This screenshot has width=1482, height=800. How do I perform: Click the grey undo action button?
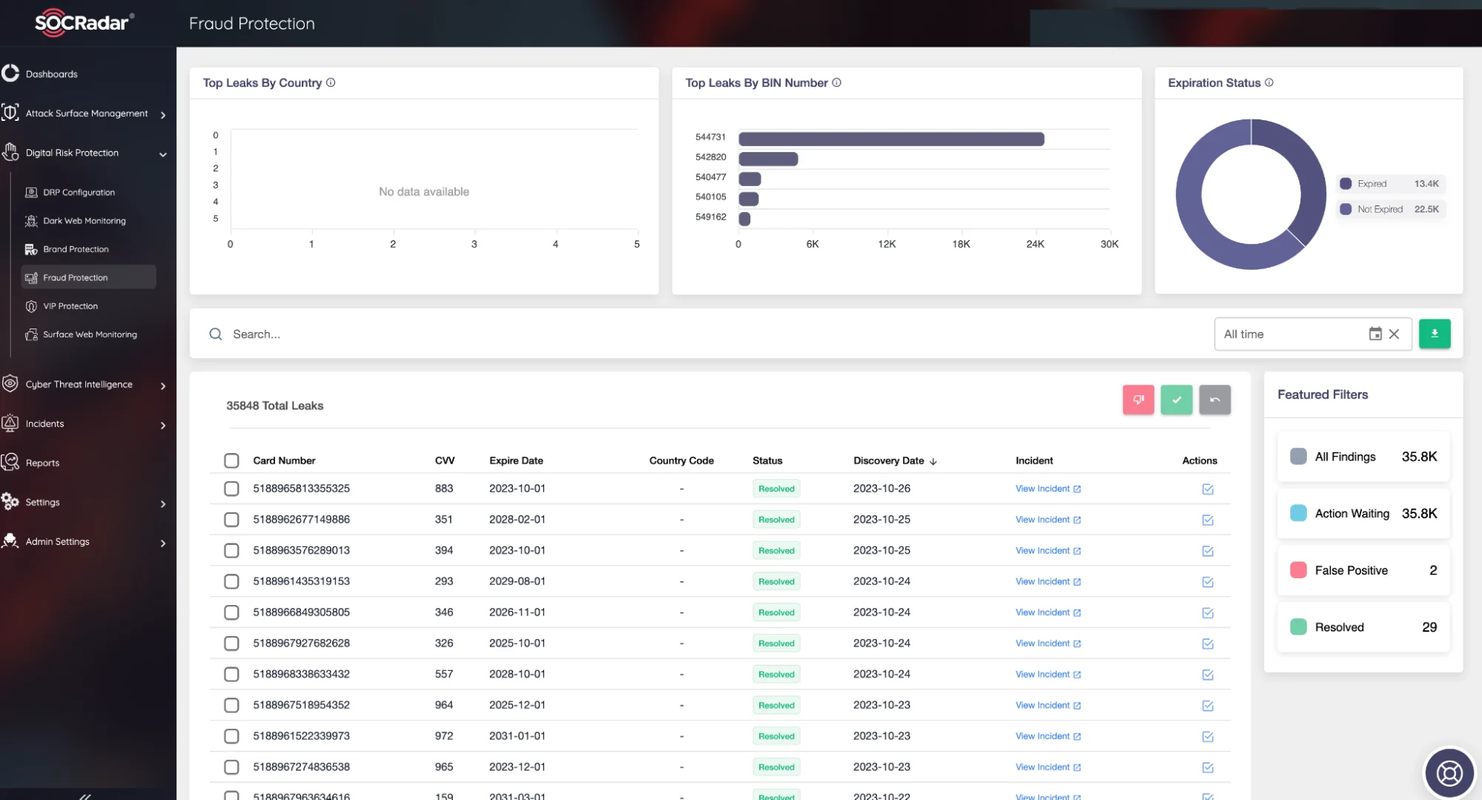click(x=1214, y=400)
